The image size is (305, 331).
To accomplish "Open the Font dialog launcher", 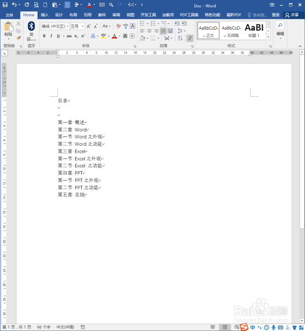I will [135, 46].
